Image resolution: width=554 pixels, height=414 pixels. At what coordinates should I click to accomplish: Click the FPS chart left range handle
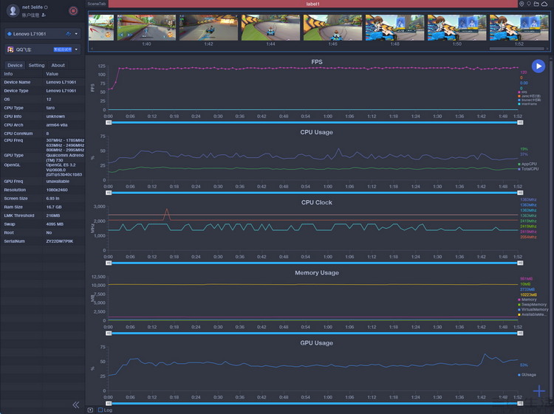tap(109, 123)
